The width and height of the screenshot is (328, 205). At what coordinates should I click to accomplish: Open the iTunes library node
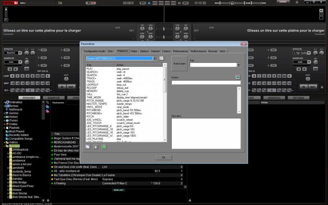click(14, 120)
